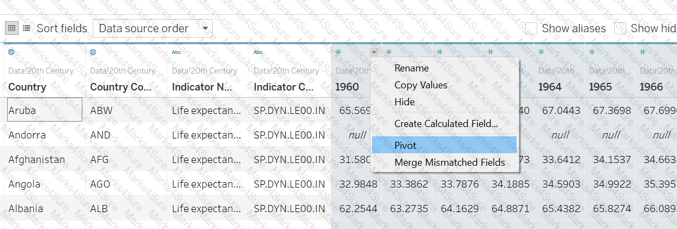Screen dimensions: 677x229
Task: Click SP.DYN.LE00.IN in the Andorra row
Action: 290,135
